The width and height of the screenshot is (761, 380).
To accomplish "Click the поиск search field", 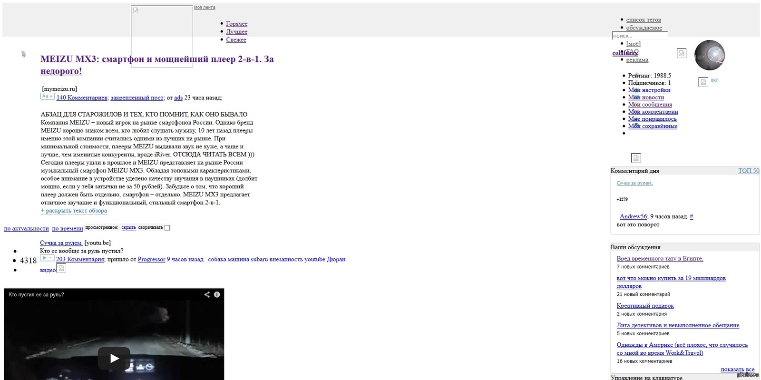I will [x=640, y=36].
